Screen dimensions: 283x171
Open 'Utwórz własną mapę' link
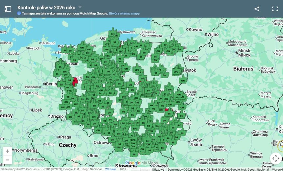124,13
